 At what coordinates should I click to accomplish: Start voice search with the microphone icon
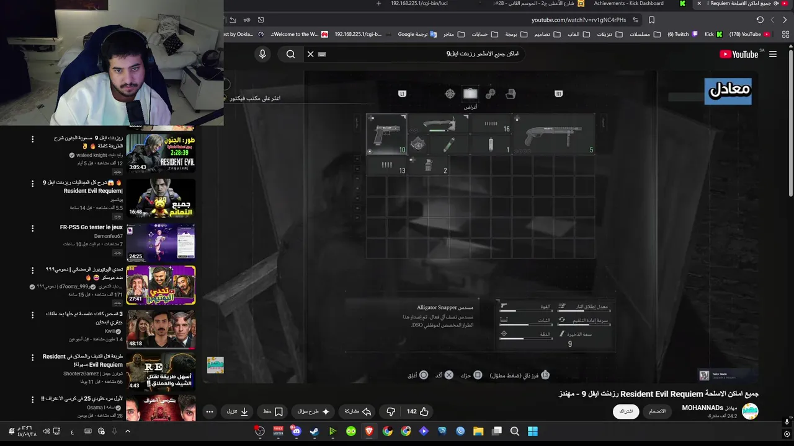pyautogui.click(x=262, y=54)
